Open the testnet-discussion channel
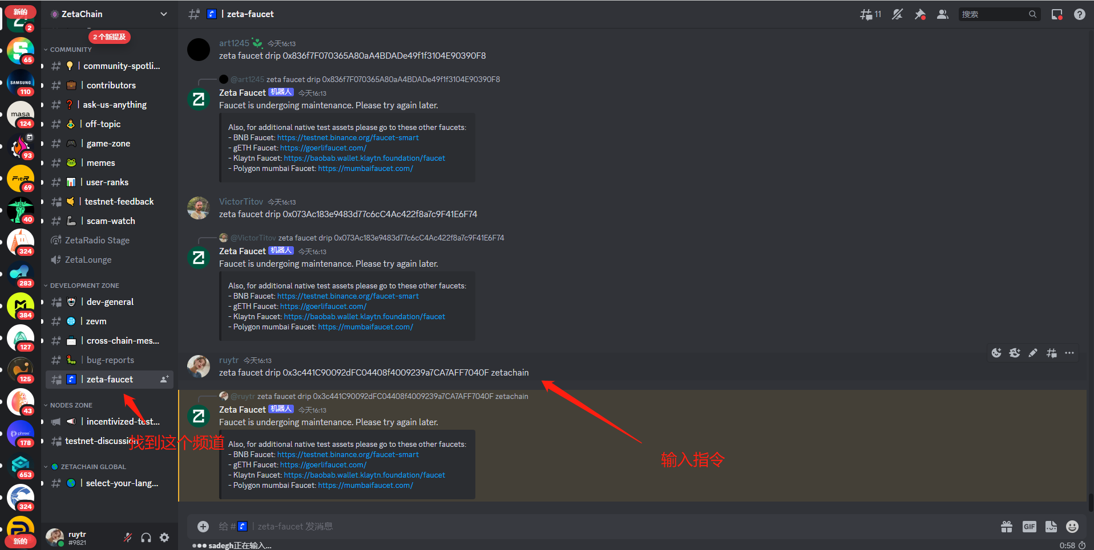The width and height of the screenshot is (1094, 550). tap(109, 441)
